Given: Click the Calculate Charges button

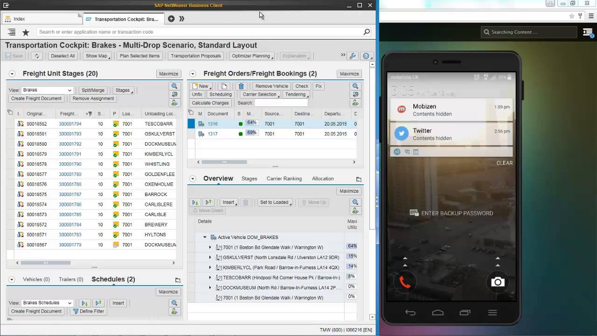Looking at the screenshot, I should pos(210,103).
